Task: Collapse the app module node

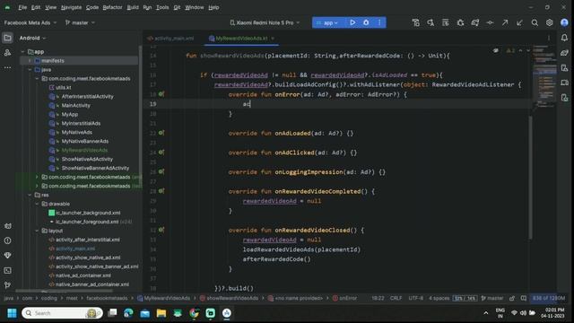Action: pyautogui.click(x=22, y=52)
